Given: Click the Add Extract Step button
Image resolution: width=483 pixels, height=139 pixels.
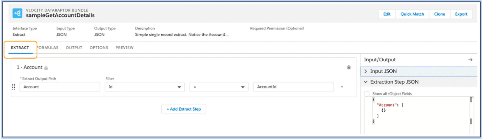Looking at the screenshot, I should [x=184, y=109].
